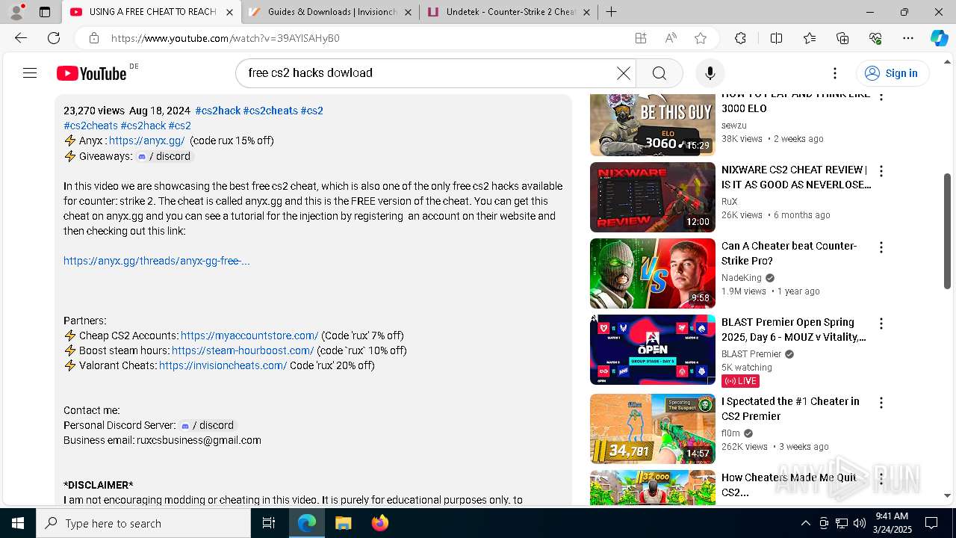This screenshot has height=538, width=956.
Task: Open options for Can A Cheater beat video
Action: [881, 247]
